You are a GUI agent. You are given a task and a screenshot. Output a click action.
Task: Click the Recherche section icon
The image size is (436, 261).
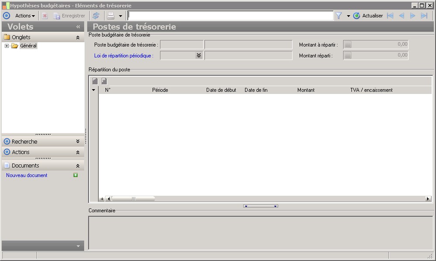point(7,141)
